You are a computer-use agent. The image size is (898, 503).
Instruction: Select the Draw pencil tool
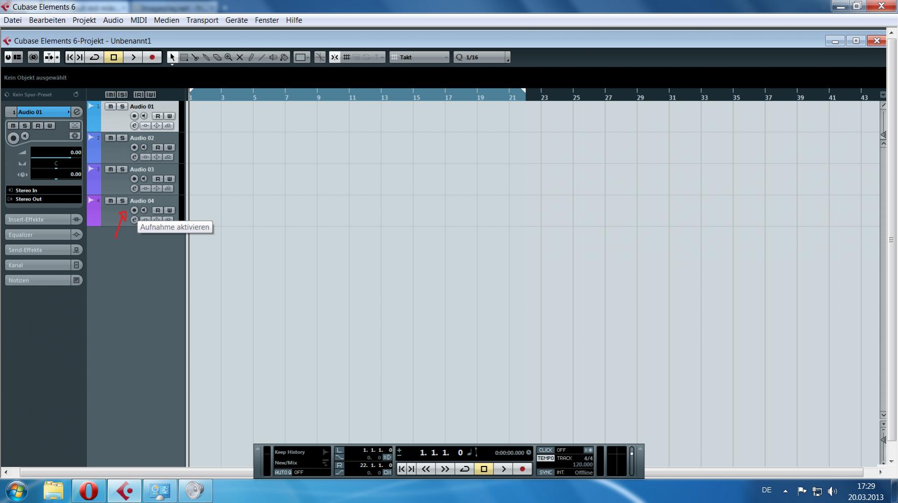point(251,57)
